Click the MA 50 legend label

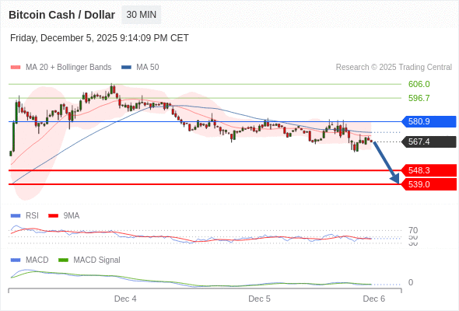[x=148, y=68]
